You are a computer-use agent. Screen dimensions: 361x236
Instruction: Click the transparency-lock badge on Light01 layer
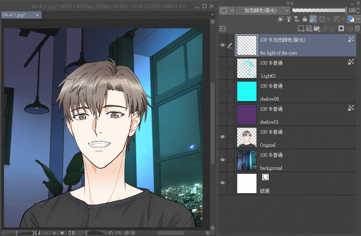click(x=351, y=61)
